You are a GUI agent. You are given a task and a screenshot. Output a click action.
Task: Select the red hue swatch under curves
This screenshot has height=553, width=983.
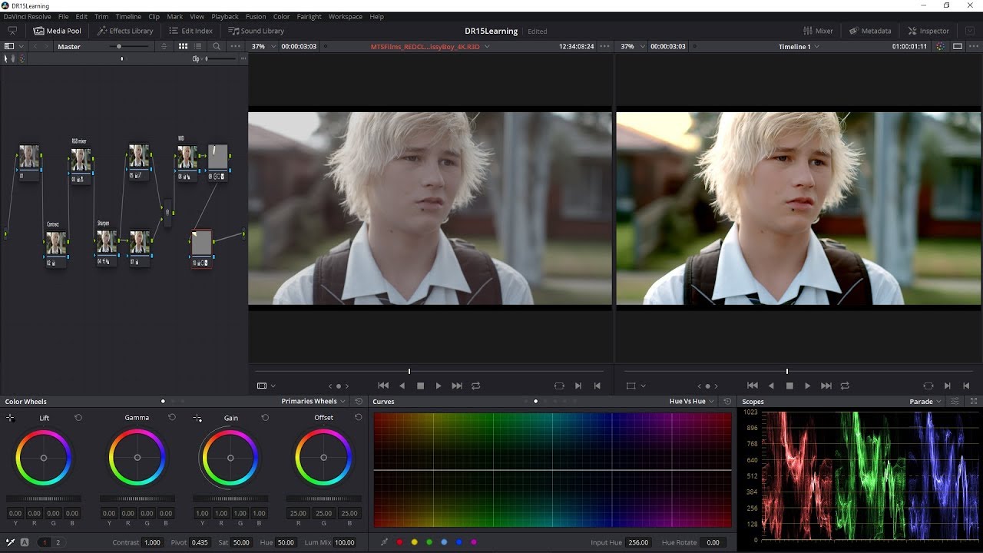tap(399, 542)
